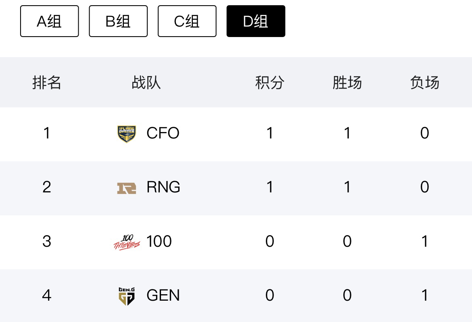
Task: Click the 100 Thieves team logo
Action: [126, 242]
